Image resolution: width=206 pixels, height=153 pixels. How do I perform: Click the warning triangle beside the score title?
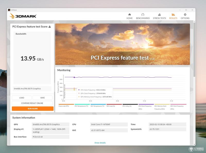pos(50,27)
